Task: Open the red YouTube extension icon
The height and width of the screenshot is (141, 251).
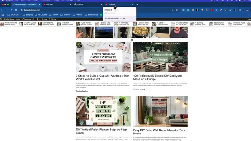Action: (212, 10)
